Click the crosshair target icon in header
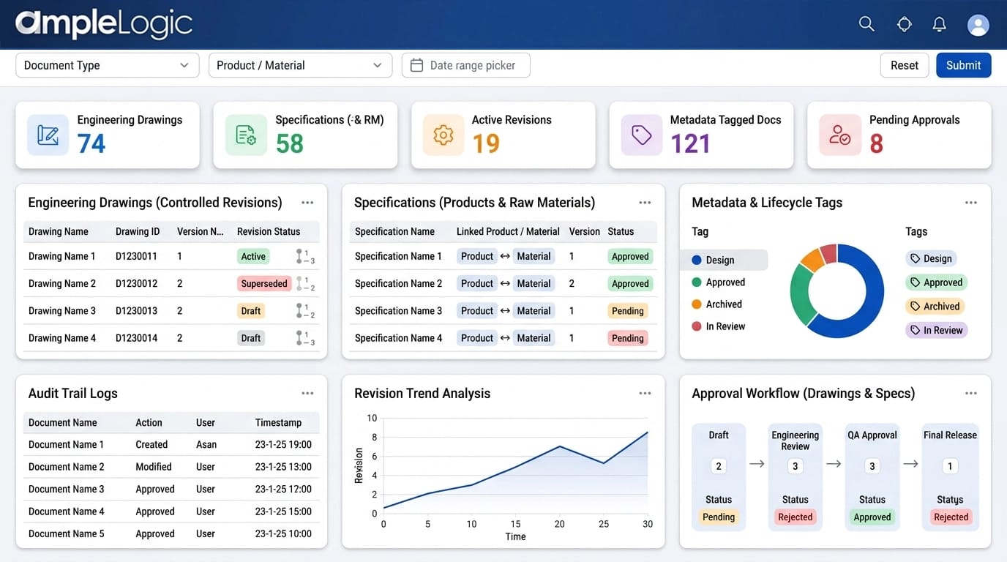 [x=905, y=24]
